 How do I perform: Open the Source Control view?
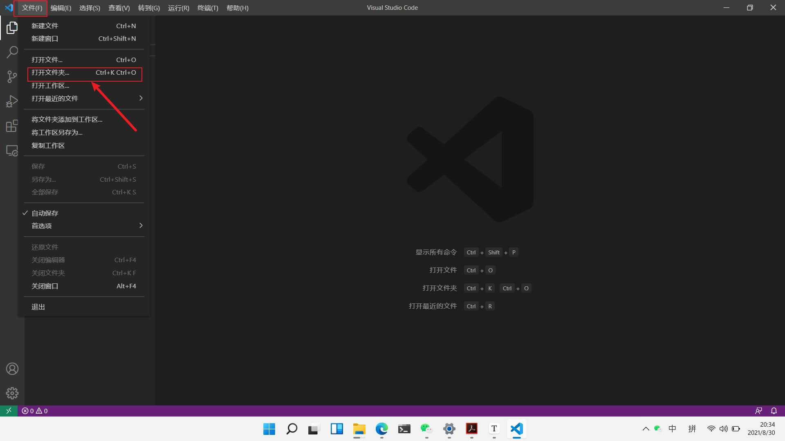click(x=12, y=76)
